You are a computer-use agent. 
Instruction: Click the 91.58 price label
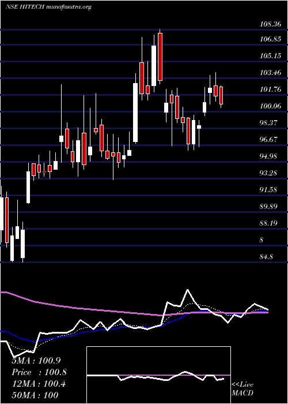pos(269,190)
